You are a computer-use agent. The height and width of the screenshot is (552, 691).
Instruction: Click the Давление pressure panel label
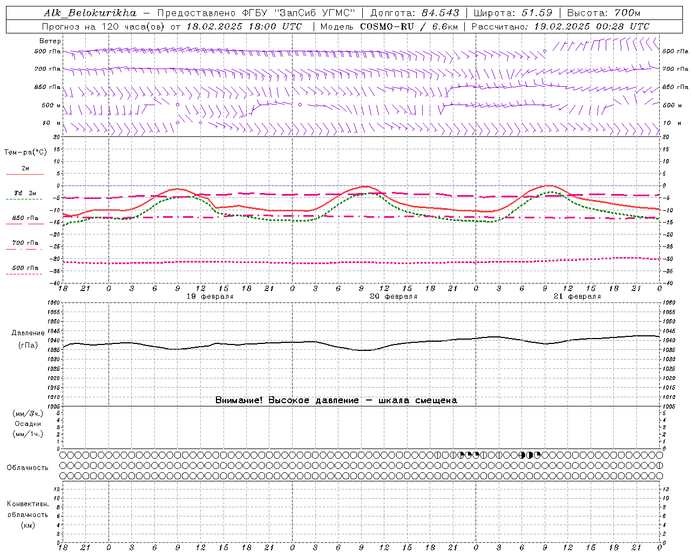[x=28, y=333]
